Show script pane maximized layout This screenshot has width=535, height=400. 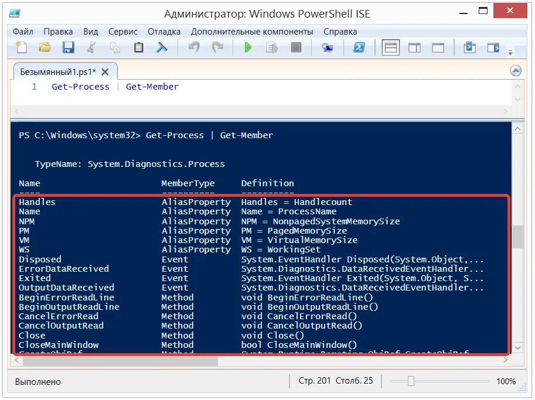click(x=438, y=47)
